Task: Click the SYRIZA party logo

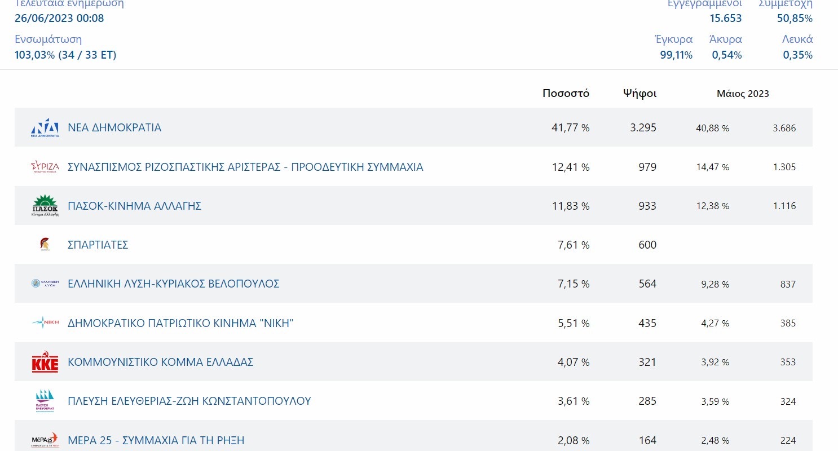Action: 45,167
